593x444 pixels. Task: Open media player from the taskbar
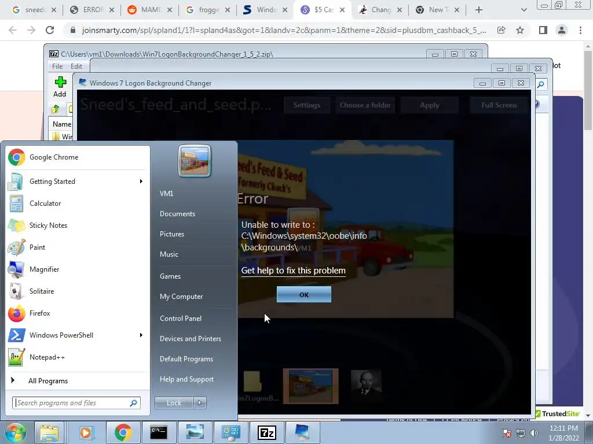86,432
